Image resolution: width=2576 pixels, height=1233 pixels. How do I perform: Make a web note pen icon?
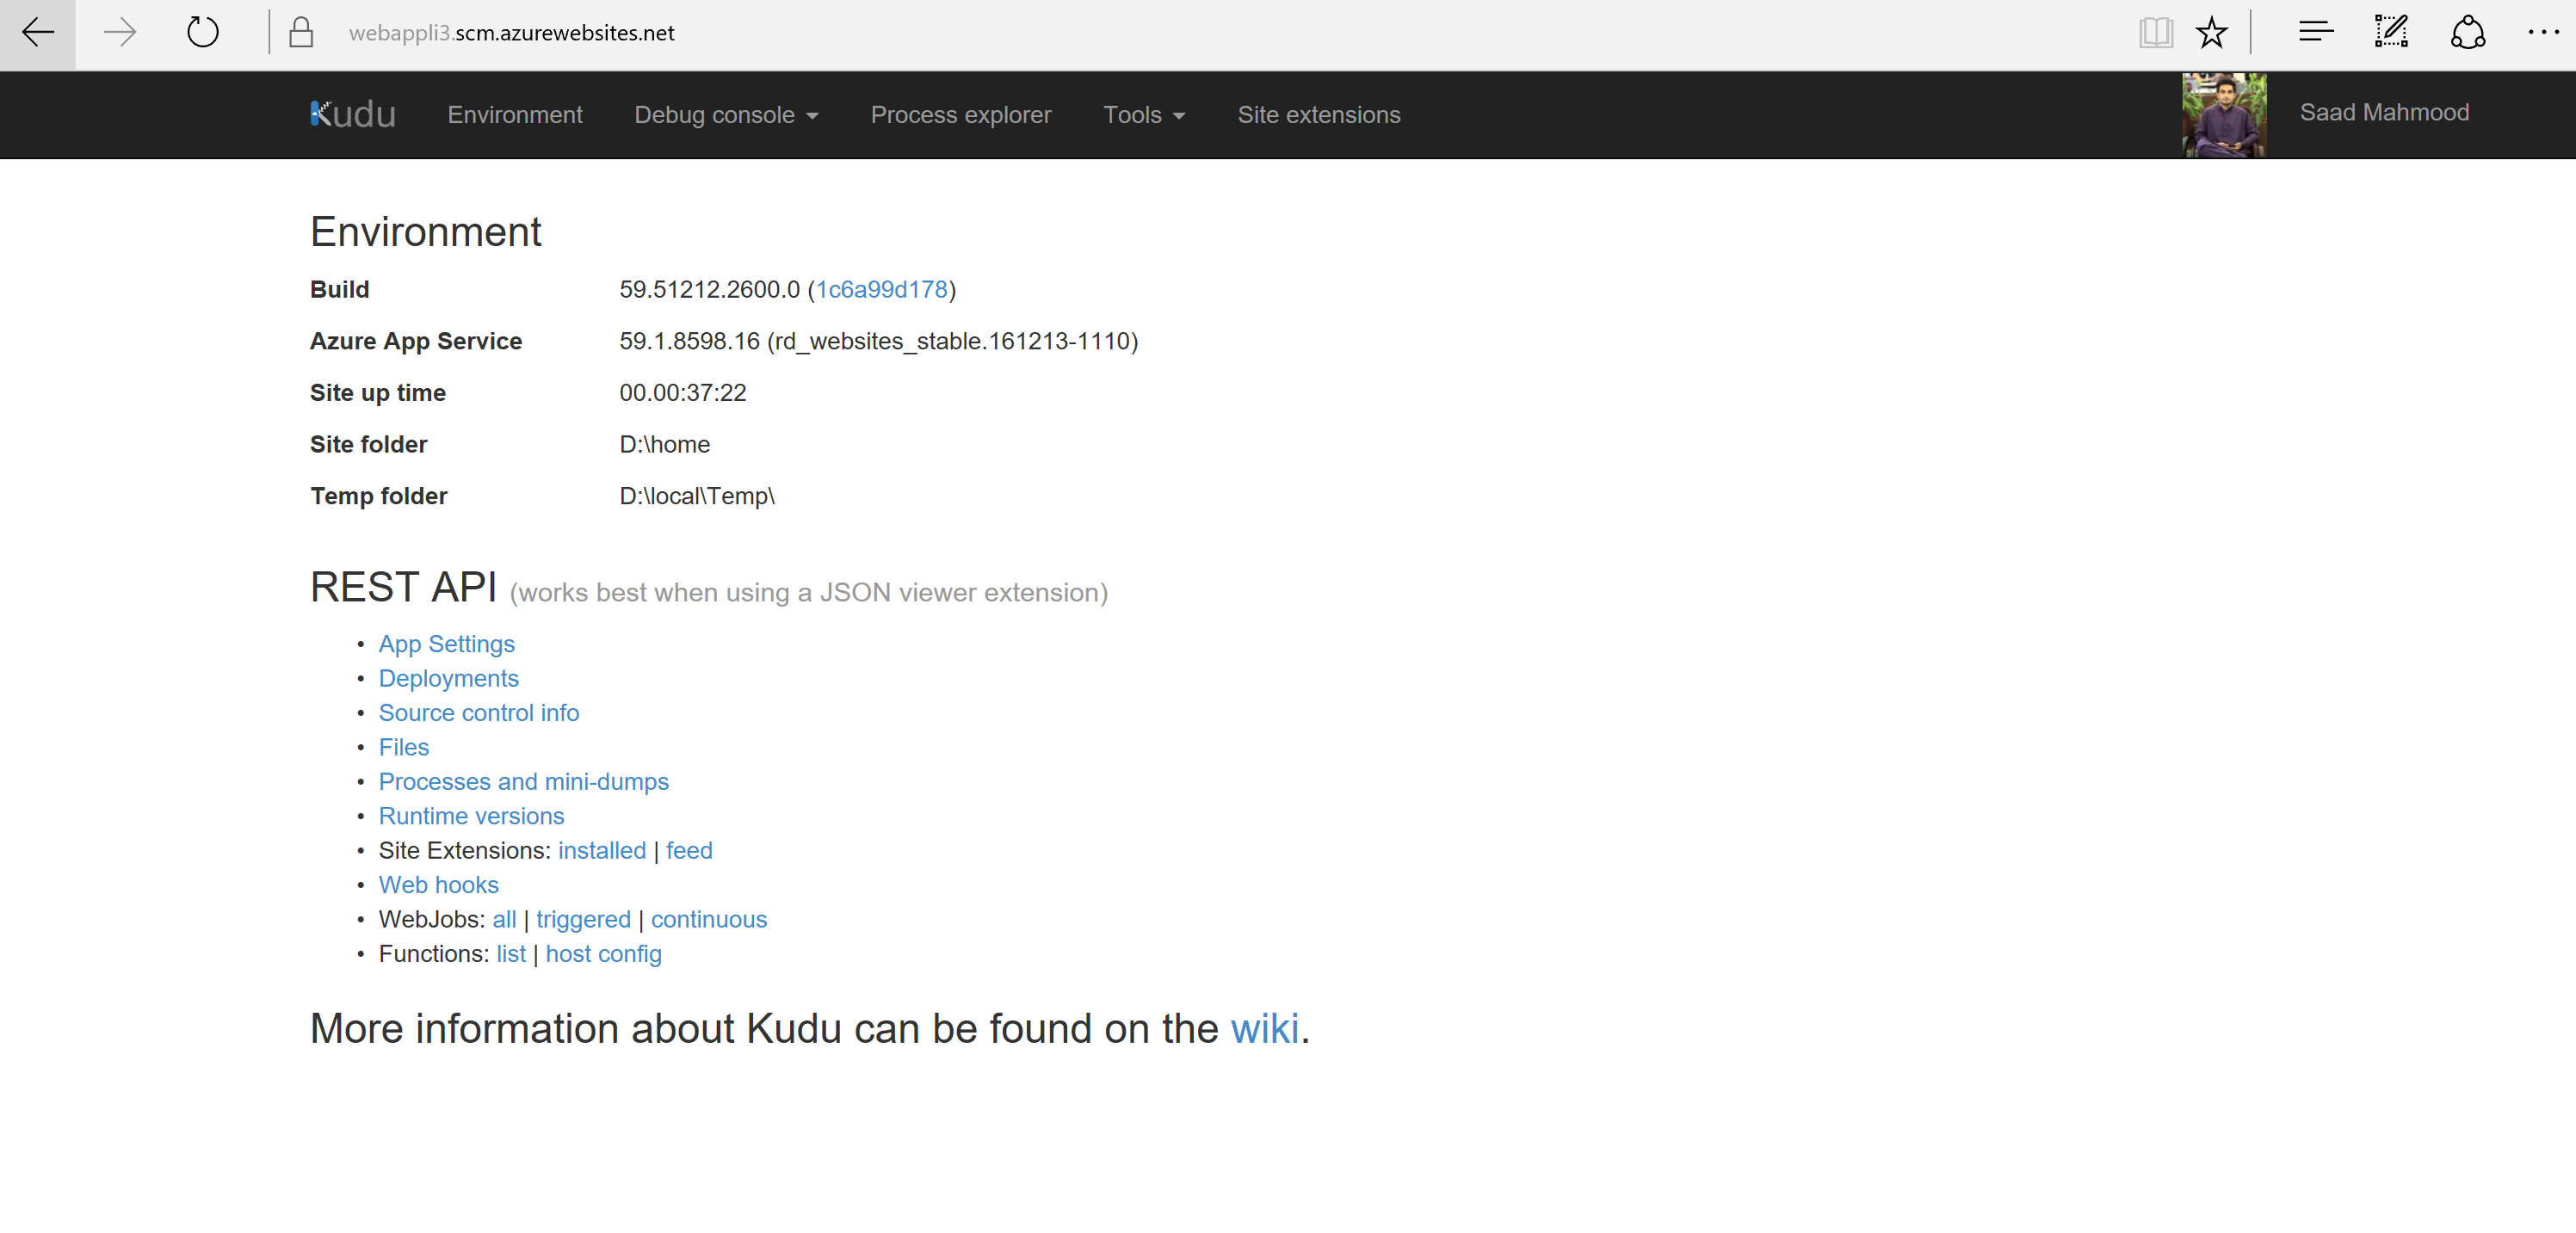[x=2391, y=32]
